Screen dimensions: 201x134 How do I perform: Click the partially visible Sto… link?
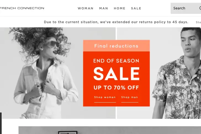(198, 22)
